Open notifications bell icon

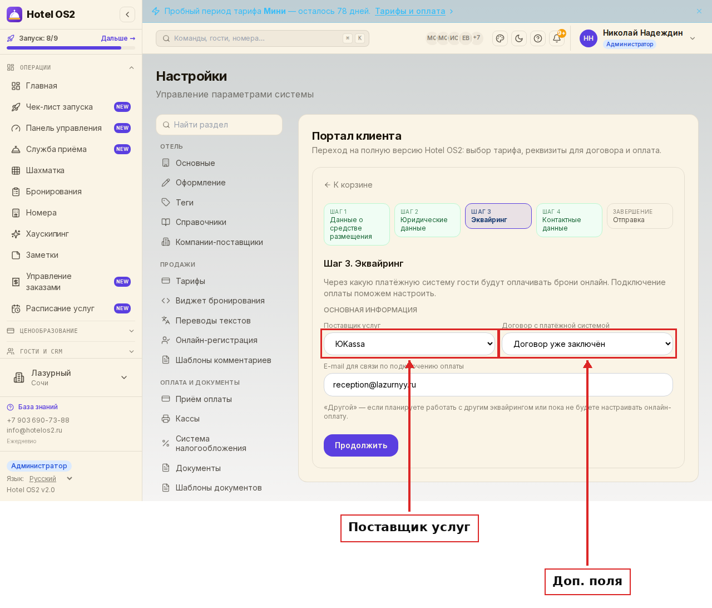(x=557, y=38)
